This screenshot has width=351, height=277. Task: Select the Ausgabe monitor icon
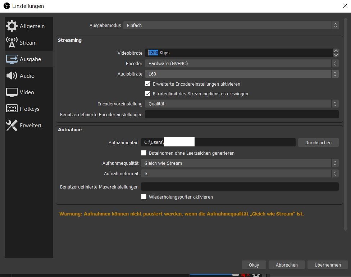12,59
